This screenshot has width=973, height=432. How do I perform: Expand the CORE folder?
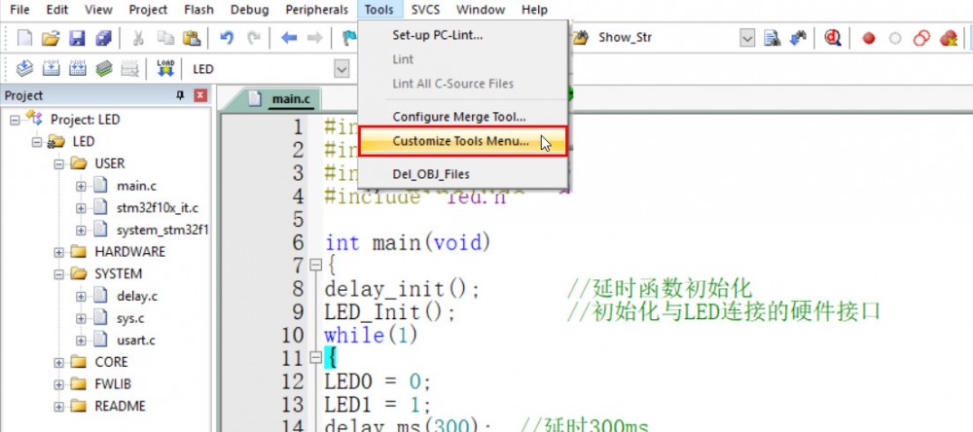(59, 362)
